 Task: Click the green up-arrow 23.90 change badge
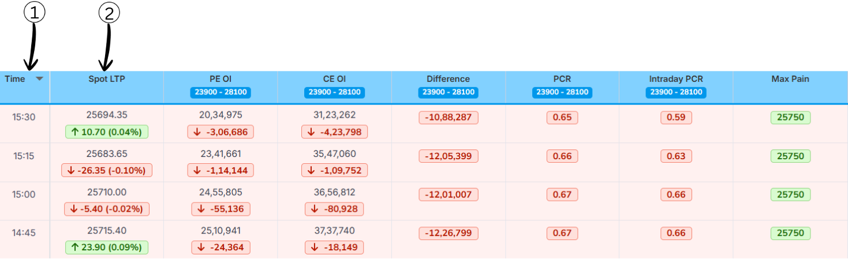pos(107,247)
